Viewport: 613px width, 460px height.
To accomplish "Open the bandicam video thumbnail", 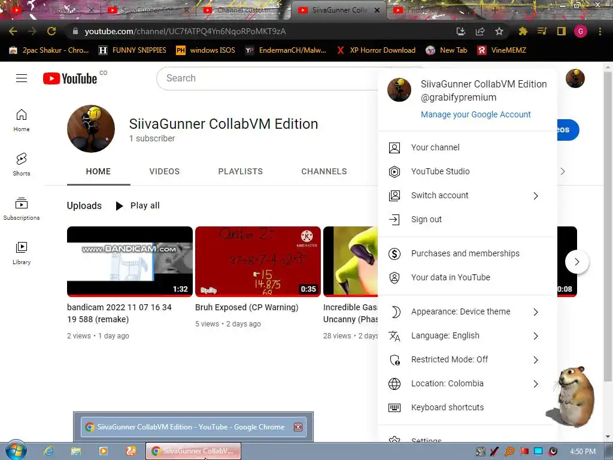I will (130, 261).
